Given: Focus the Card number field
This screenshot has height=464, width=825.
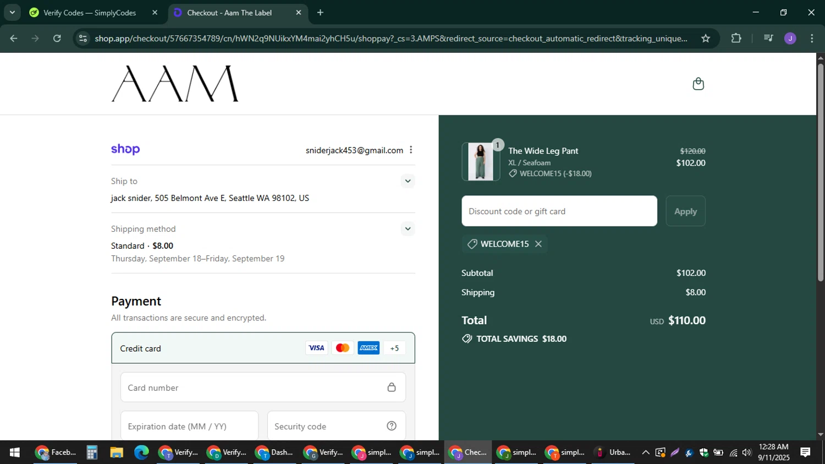Looking at the screenshot, I should pyautogui.click(x=263, y=387).
